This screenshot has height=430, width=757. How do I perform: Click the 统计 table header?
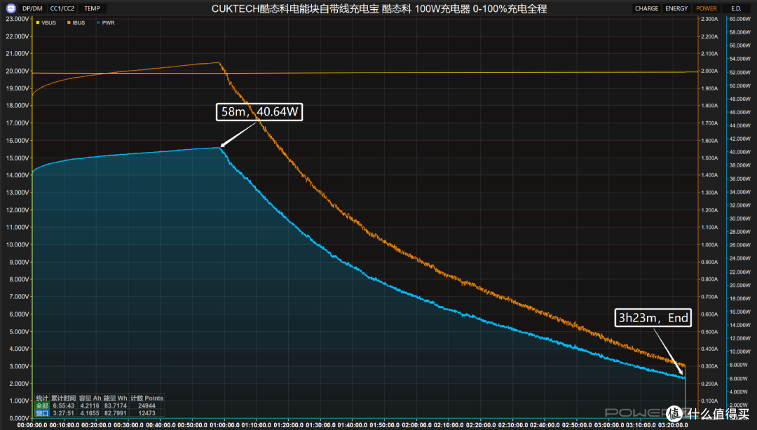point(42,398)
